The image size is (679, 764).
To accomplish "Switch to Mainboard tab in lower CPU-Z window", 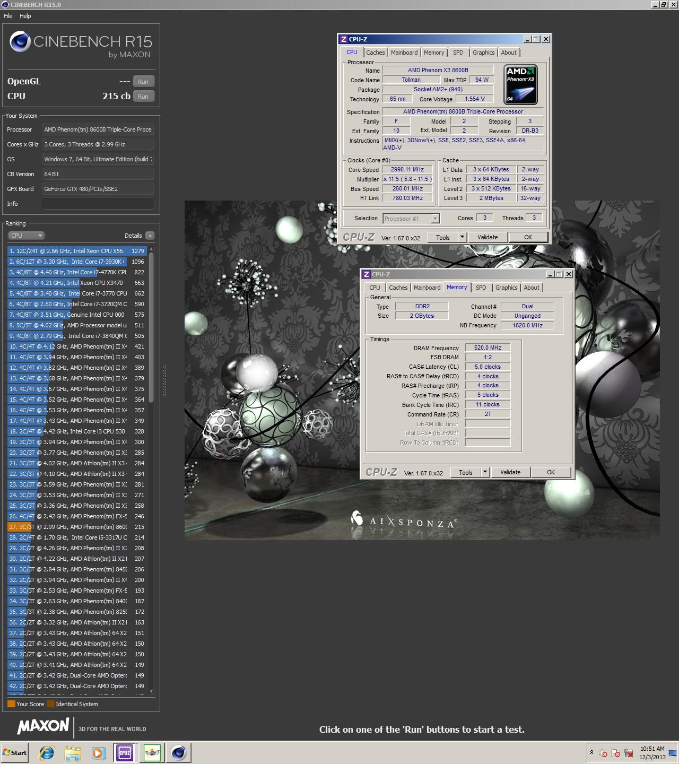I will pyautogui.click(x=427, y=288).
